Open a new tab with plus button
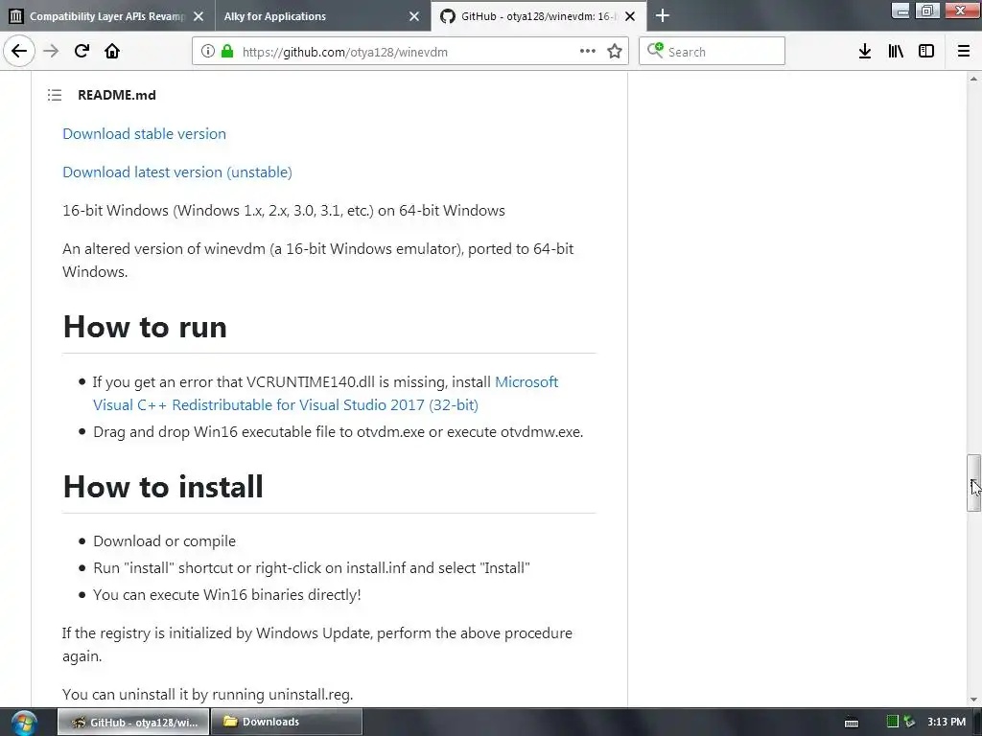The image size is (982, 736). click(x=662, y=15)
